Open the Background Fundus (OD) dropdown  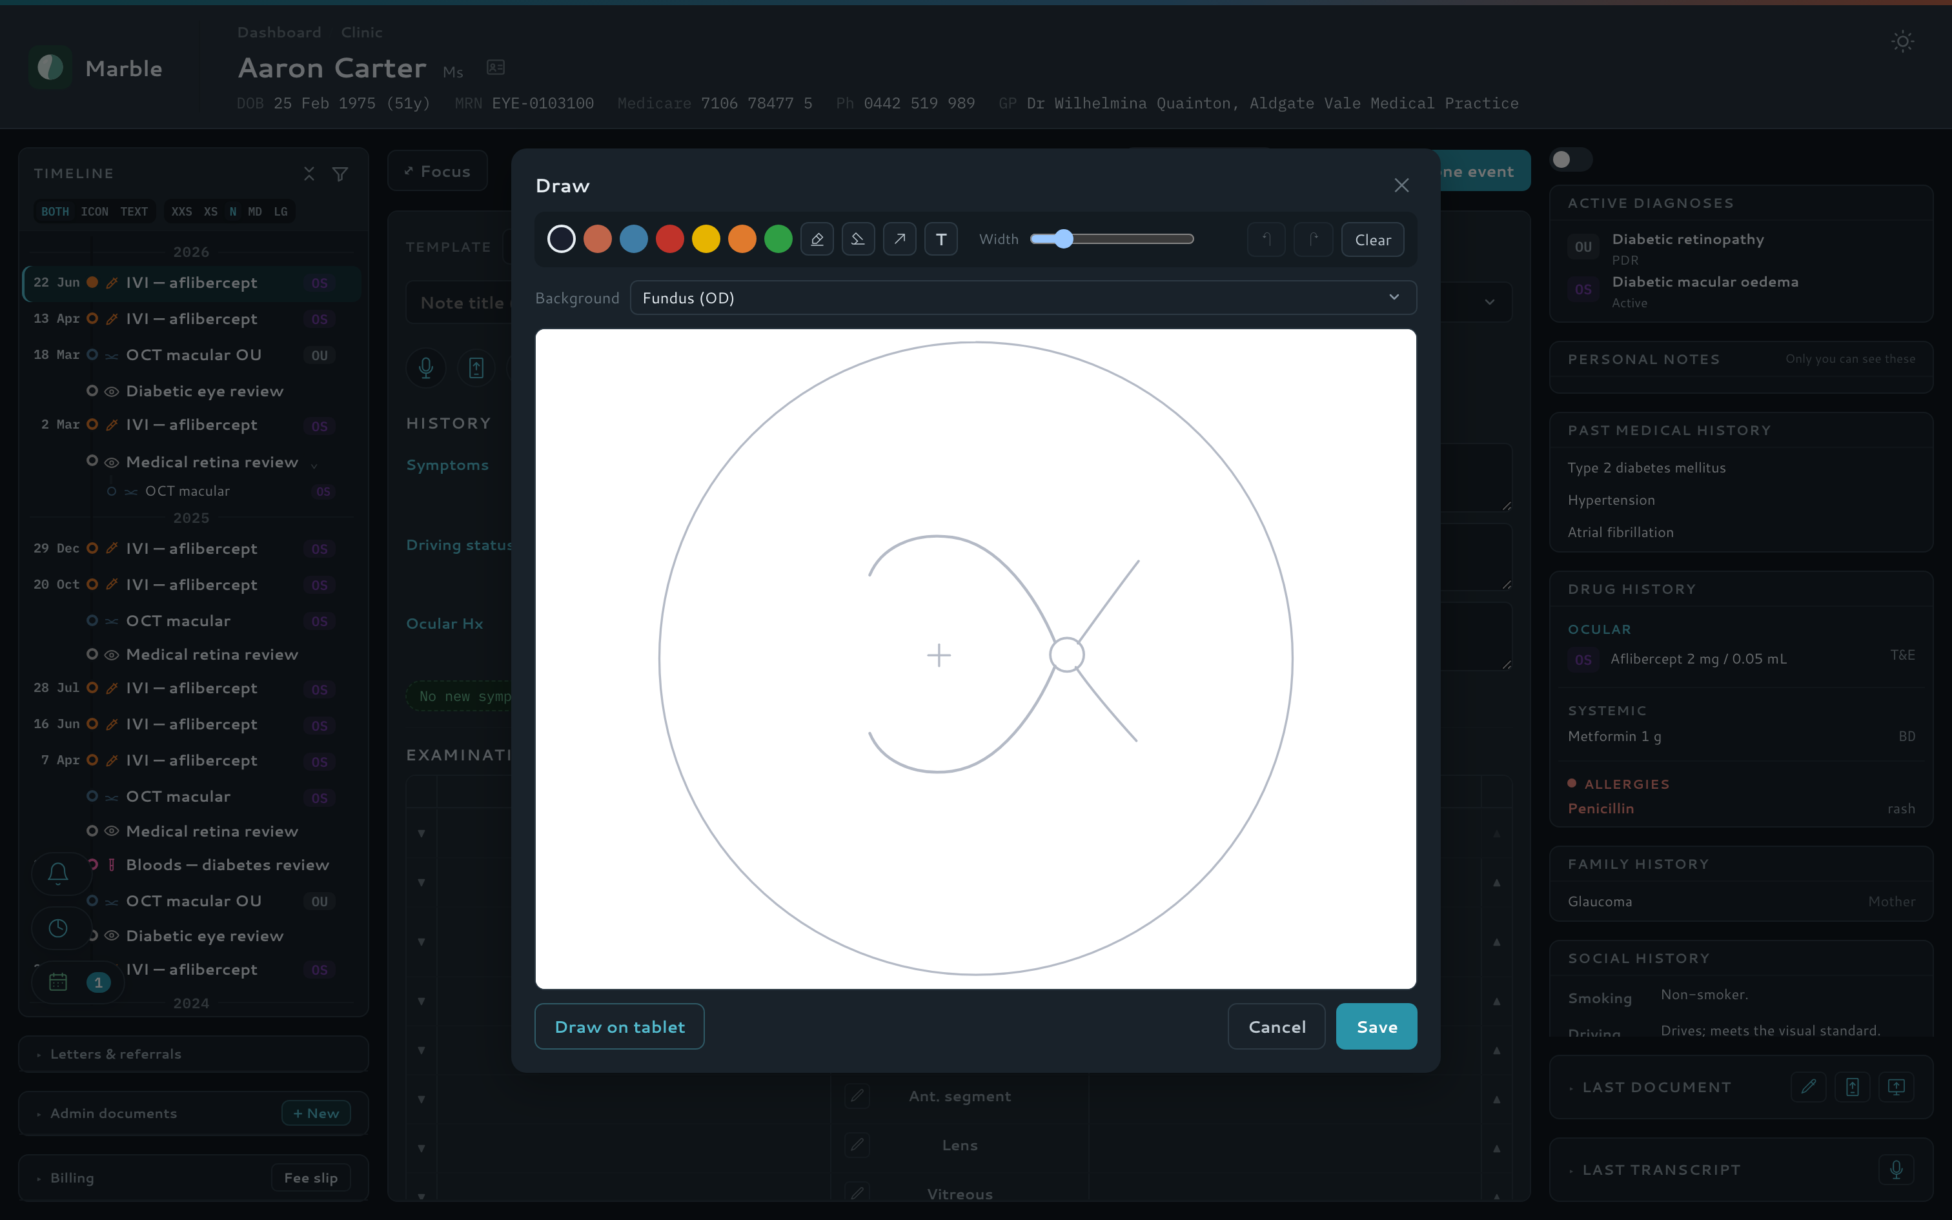pyautogui.click(x=1022, y=298)
